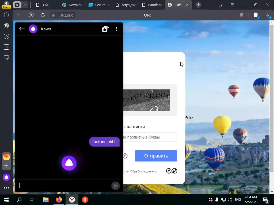Open the tab count badge showing 6
Screen dimensions: 274x205
pyautogui.click(x=17, y=5)
